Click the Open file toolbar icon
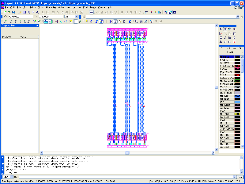Screen dimensions: 245x184 pos(9,12)
